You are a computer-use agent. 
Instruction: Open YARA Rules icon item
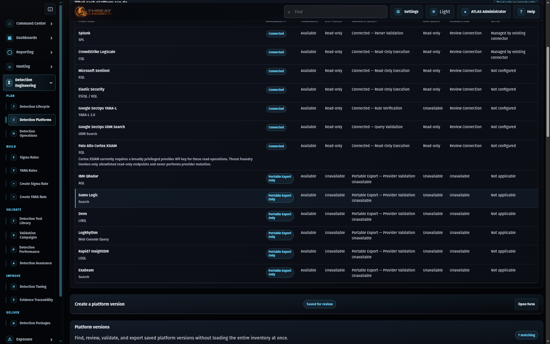pyautogui.click(x=14, y=171)
